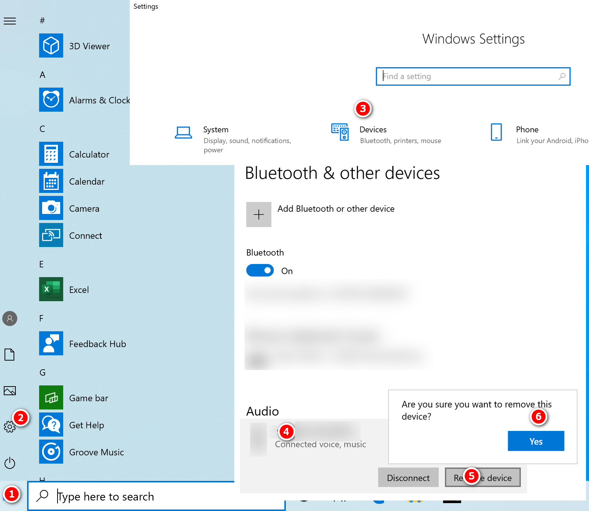Viewport: 589px width, 511px height.
Task: Launch the Groove Music icon
Action: [x=51, y=452]
